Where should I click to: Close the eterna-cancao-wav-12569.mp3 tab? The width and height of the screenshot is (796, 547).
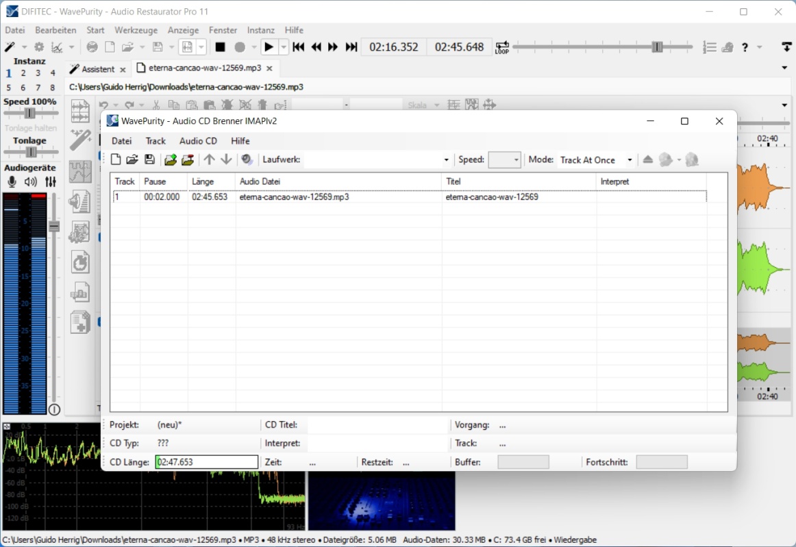(270, 68)
